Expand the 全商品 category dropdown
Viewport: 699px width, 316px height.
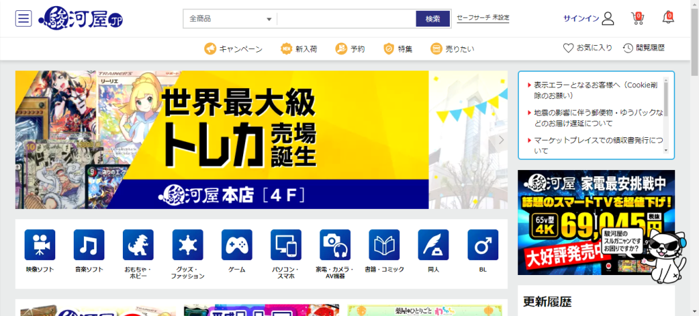tap(230, 19)
